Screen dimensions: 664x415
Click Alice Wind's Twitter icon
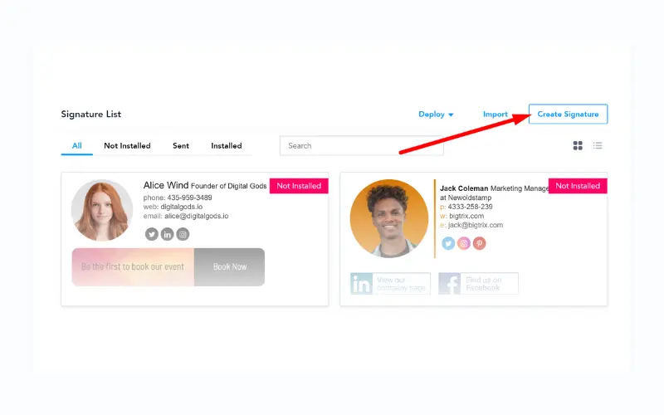click(x=152, y=234)
